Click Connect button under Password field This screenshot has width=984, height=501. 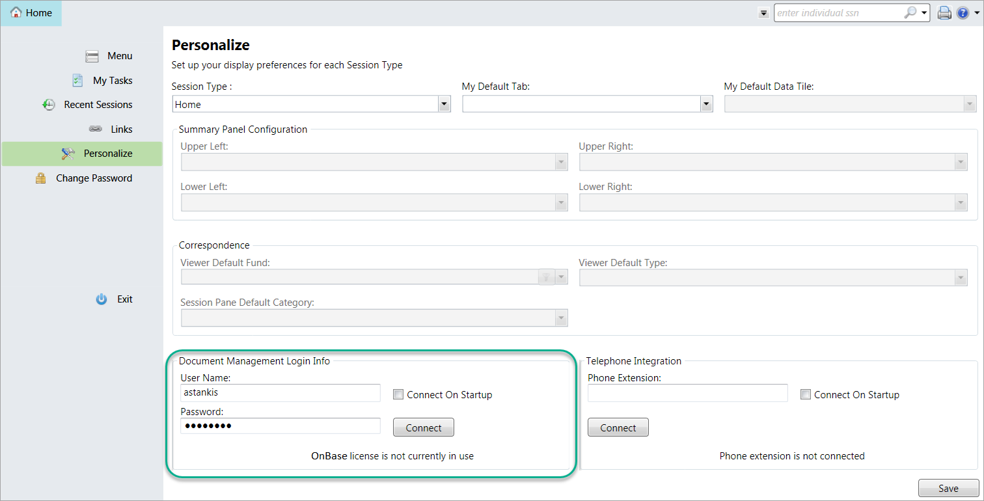424,427
